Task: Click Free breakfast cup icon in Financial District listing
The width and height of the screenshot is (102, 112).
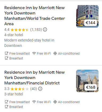Action: [x=6, y=102]
